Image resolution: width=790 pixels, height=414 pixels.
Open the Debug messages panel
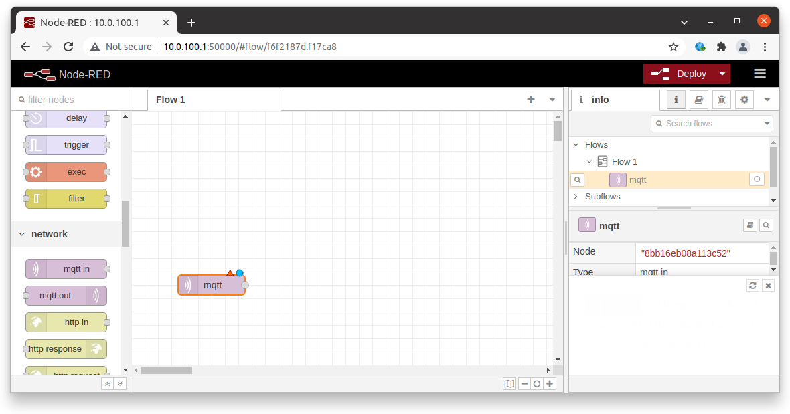coord(722,99)
